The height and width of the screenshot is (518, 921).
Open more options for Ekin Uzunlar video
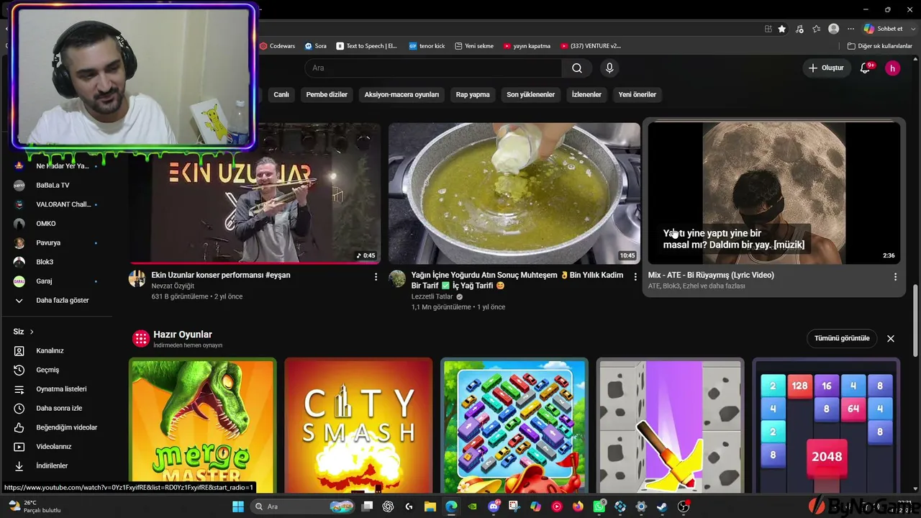point(376,276)
